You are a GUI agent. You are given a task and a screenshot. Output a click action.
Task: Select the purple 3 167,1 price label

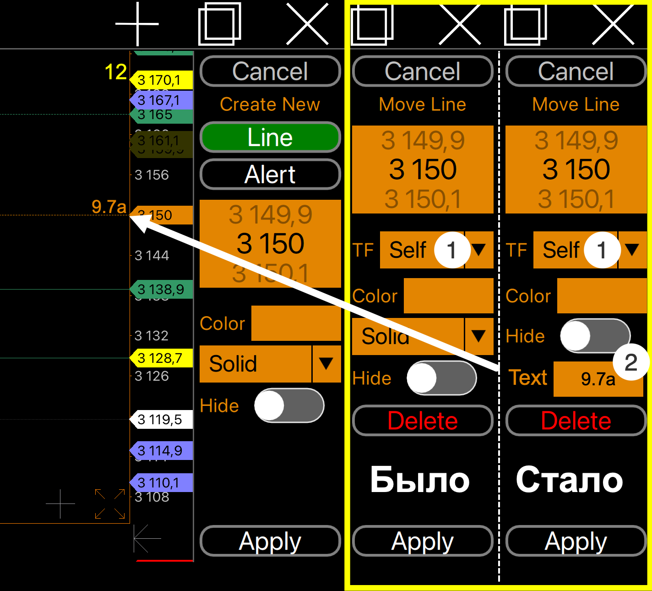[x=162, y=100]
